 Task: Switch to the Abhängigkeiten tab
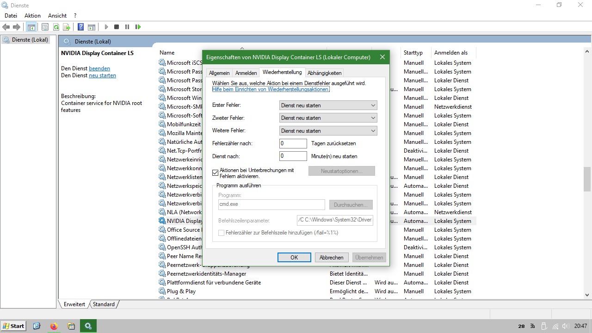(x=325, y=73)
